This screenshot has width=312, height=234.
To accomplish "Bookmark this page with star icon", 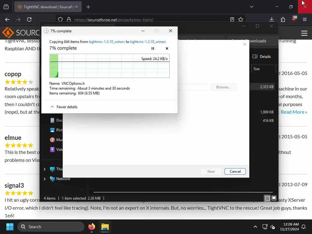I will tap(241, 19).
